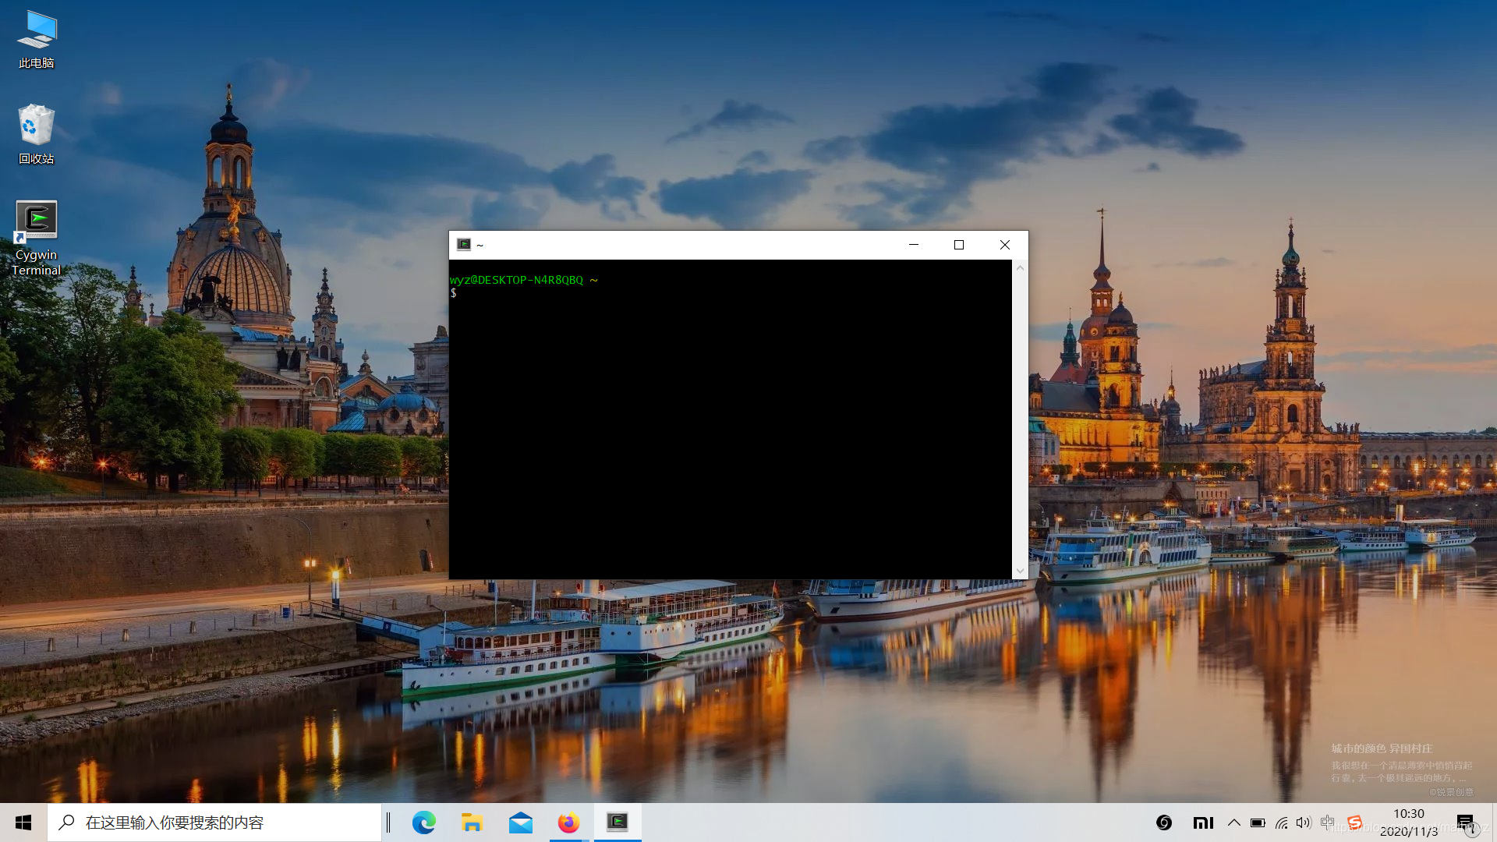Open File Explorer from taskbar
The height and width of the screenshot is (842, 1497).
click(472, 823)
